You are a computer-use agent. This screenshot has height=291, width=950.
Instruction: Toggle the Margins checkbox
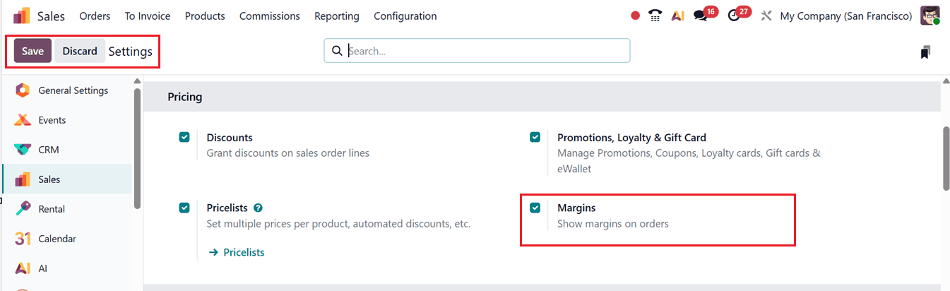tap(535, 208)
